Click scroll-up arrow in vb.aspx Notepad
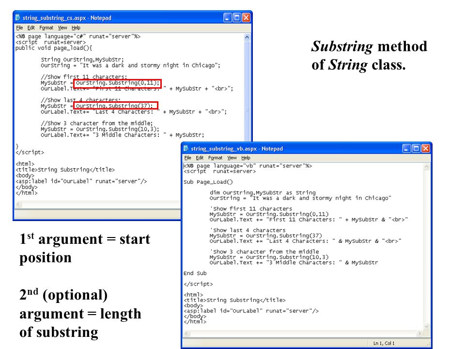This screenshot has height=349, width=465. pyautogui.click(x=426, y=166)
